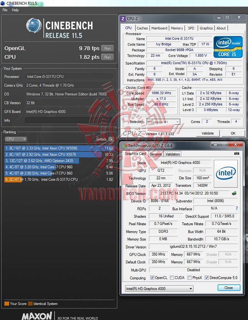248x320 pixels.
Task: Close the GPU-Z window with X
Action: point(236,144)
